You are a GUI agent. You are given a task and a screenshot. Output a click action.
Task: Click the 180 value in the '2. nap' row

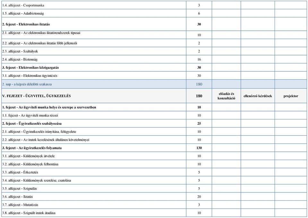(x=199, y=84)
